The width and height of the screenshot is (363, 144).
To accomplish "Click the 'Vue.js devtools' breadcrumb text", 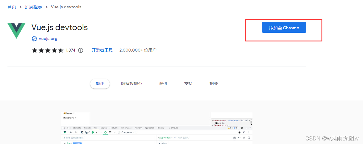I will (66, 7).
